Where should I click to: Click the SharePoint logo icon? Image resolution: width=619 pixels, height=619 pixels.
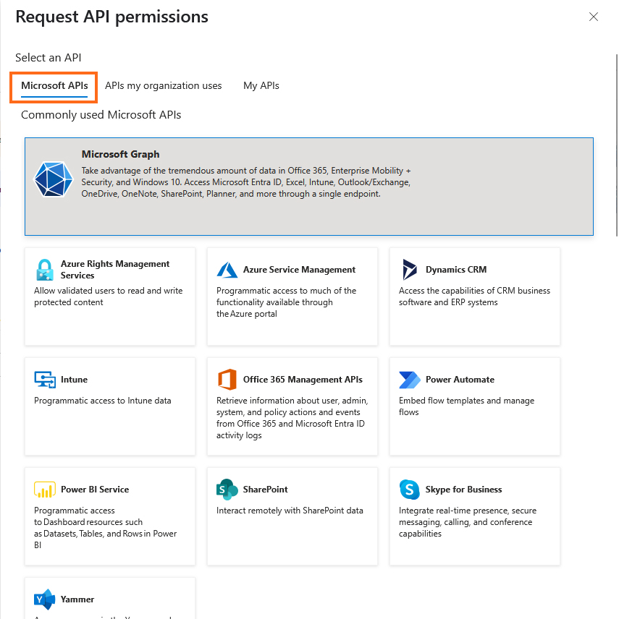pyautogui.click(x=227, y=490)
